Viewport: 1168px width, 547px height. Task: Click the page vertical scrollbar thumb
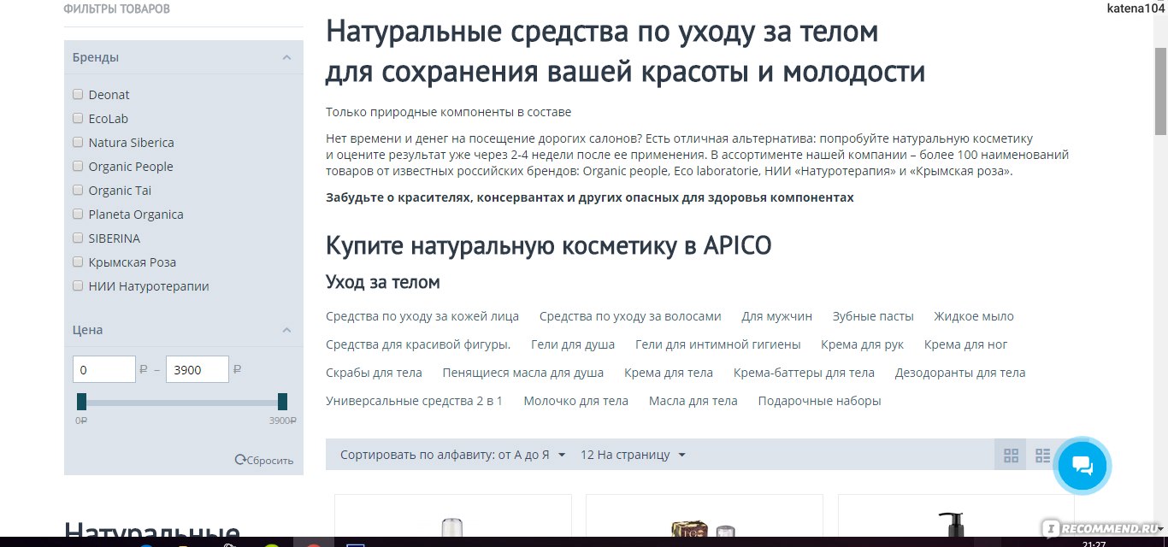tap(1160, 92)
